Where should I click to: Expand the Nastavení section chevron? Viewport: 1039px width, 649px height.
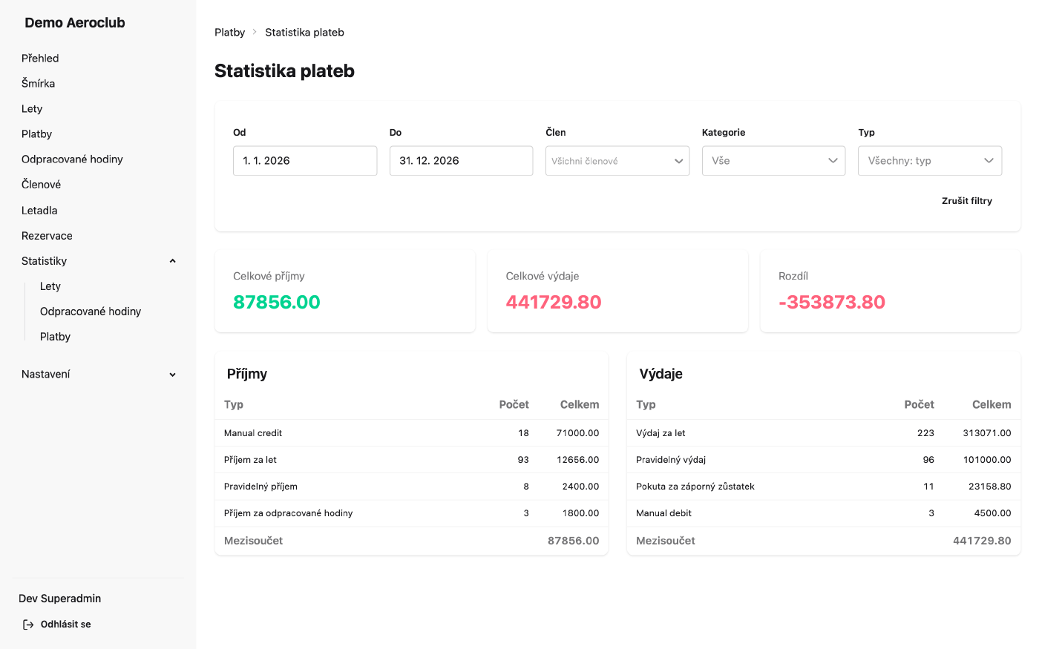(x=173, y=375)
